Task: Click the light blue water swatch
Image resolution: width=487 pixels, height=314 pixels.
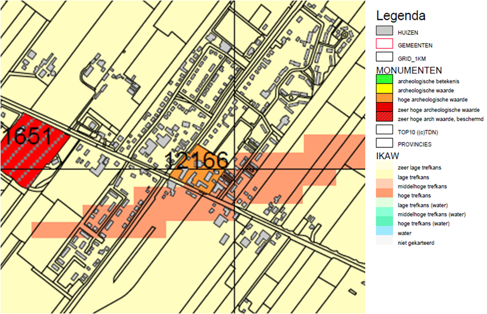Action: [x=384, y=230]
